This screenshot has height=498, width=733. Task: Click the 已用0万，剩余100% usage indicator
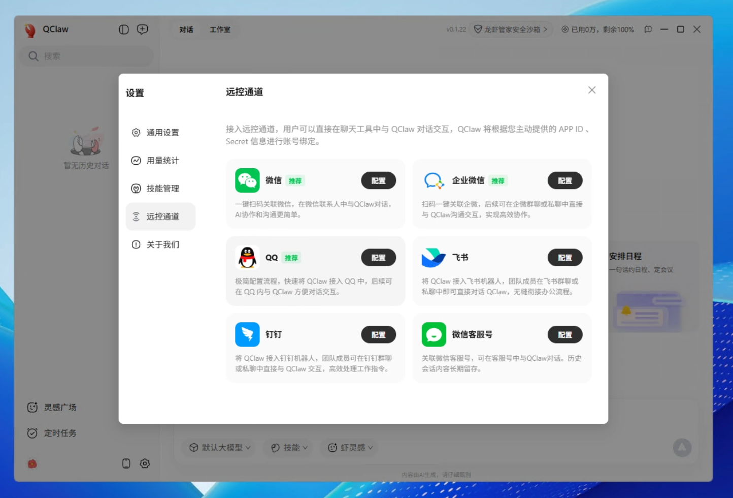tap(597, 29)
